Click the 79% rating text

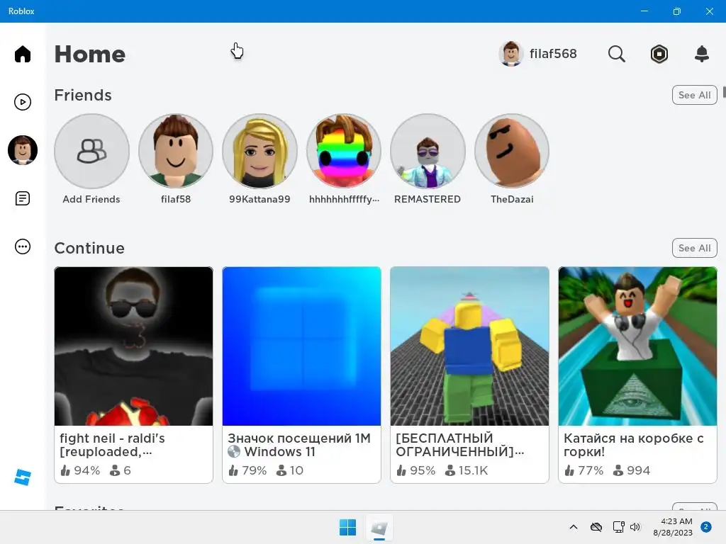click(255, 470)
